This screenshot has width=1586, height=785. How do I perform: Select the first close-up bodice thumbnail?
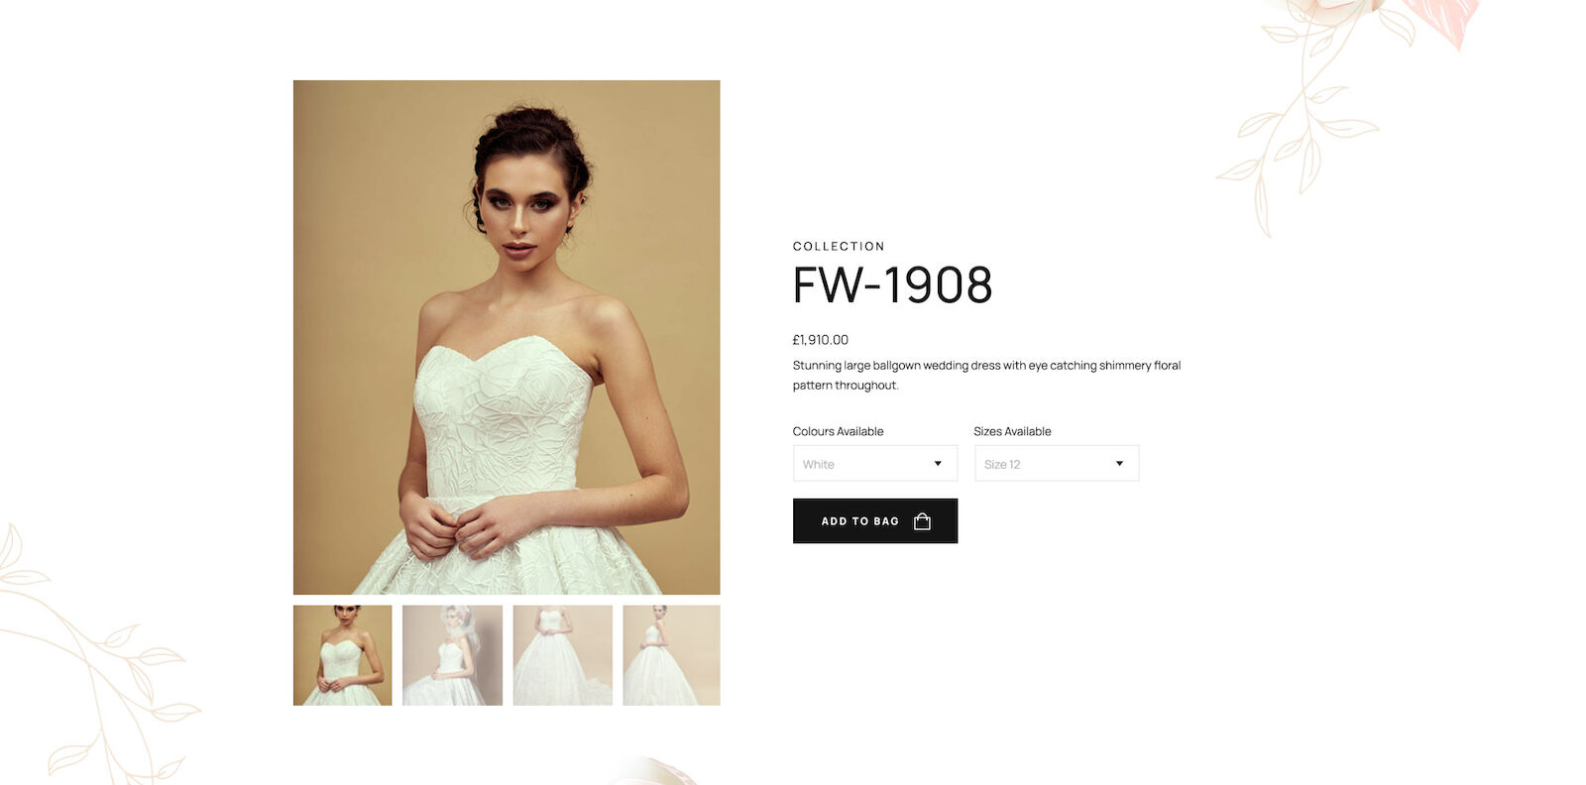point(342,655)
